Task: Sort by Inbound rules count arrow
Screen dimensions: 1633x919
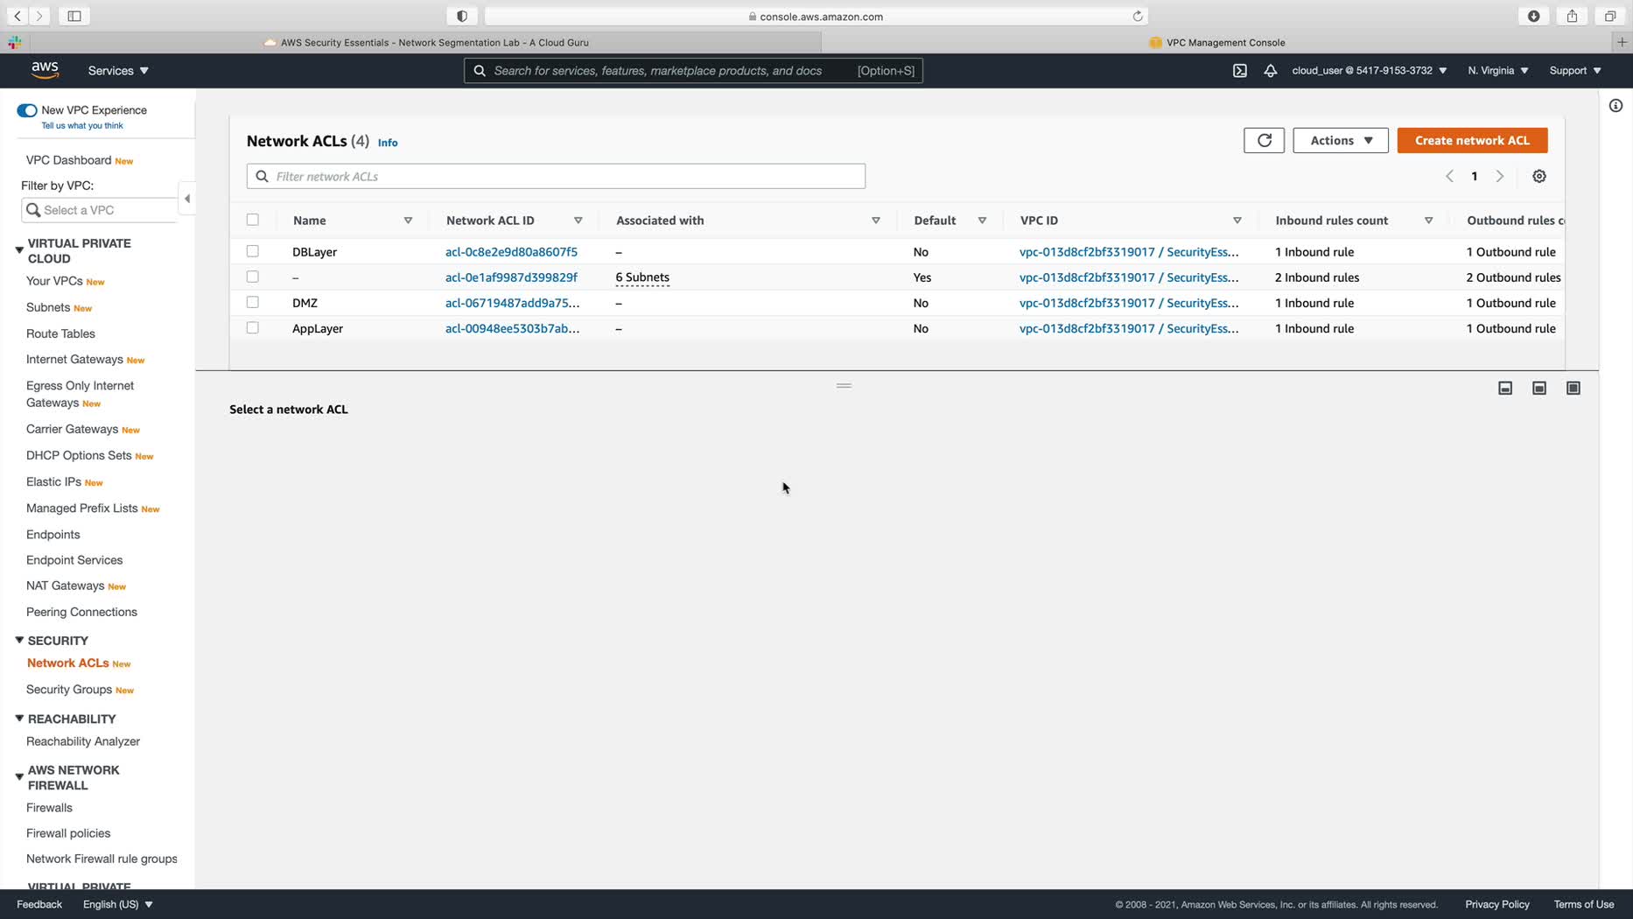Action: [1429, 221]
